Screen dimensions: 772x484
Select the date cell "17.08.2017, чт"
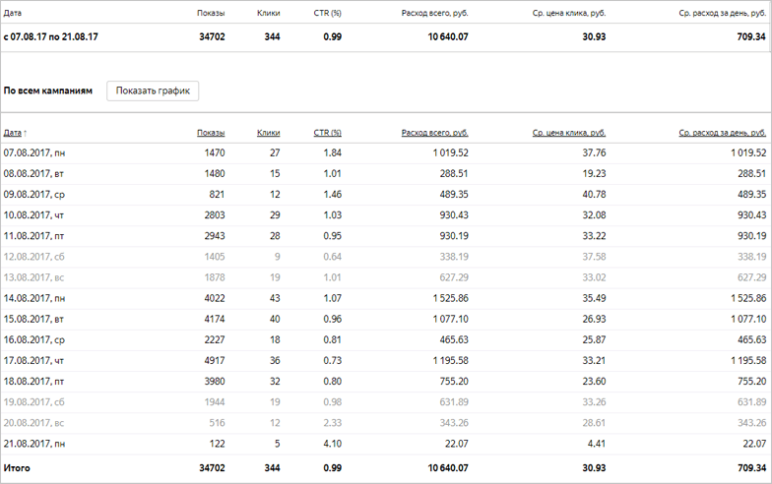[34, 359]
